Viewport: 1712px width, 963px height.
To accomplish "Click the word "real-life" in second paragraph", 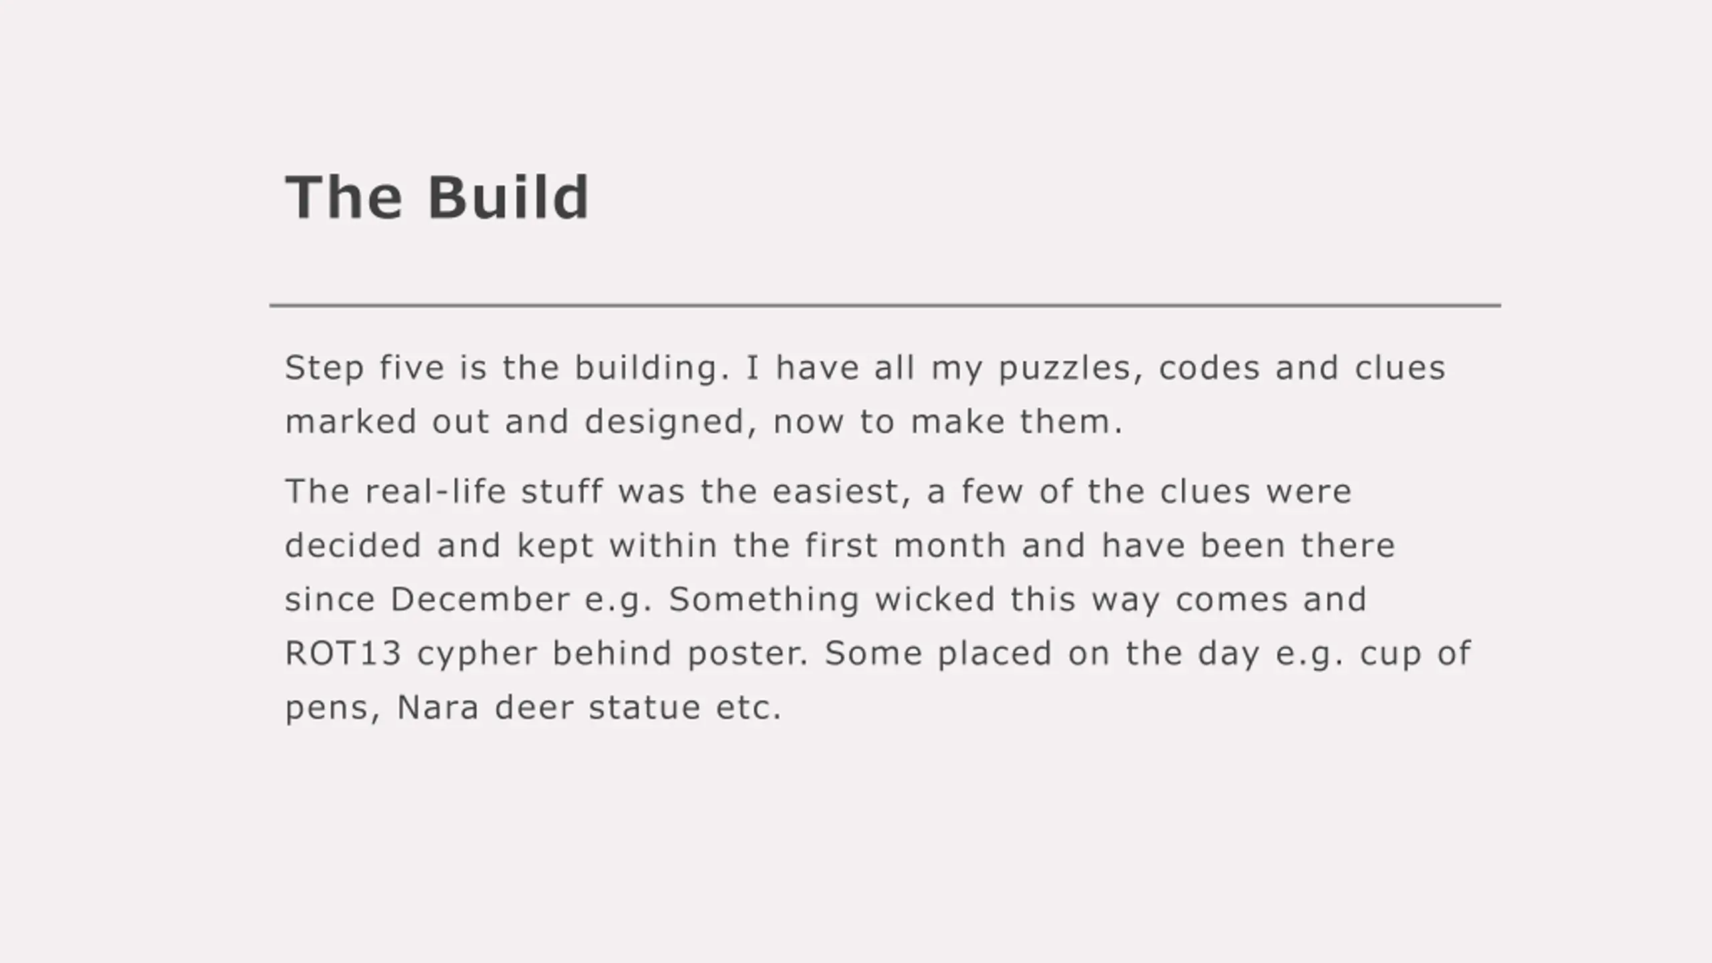I will click(436, 492).
